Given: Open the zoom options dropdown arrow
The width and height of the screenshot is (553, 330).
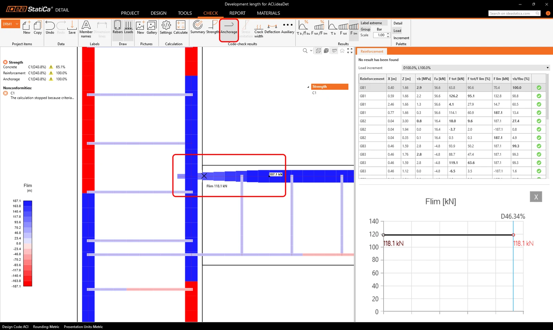Looking at the screenshot, I should pos(311,51).
